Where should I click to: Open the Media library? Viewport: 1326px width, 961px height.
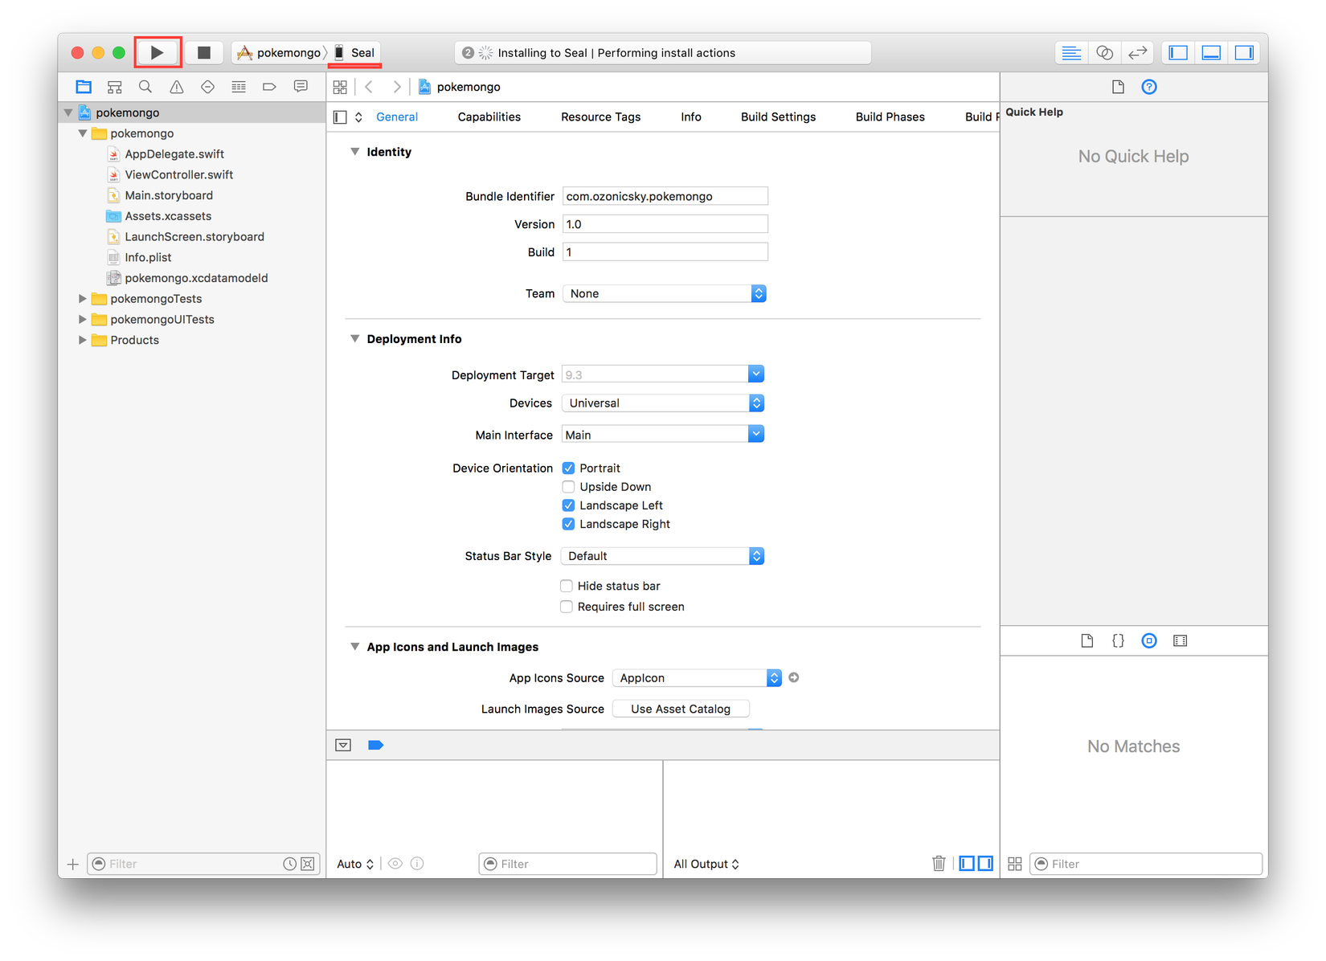pyautogui.click(x=1180, y=640)
